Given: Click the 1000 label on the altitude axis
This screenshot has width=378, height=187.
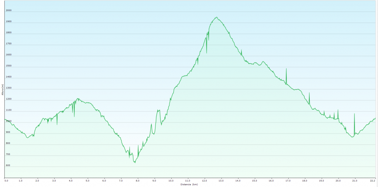Looking at the screenshot, I should (x=8, y=121).
